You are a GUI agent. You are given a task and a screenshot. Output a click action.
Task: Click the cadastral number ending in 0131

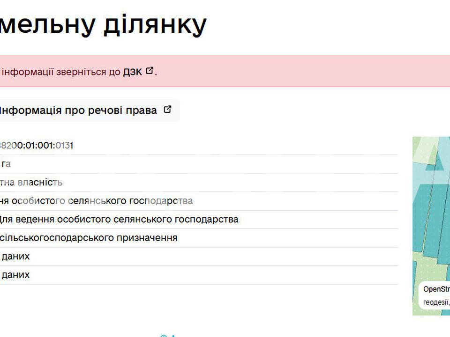click(37, 146)
